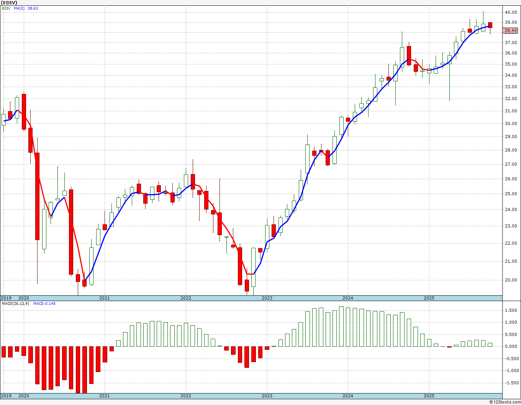Click the 39.00 price axis label

point(511,22)
